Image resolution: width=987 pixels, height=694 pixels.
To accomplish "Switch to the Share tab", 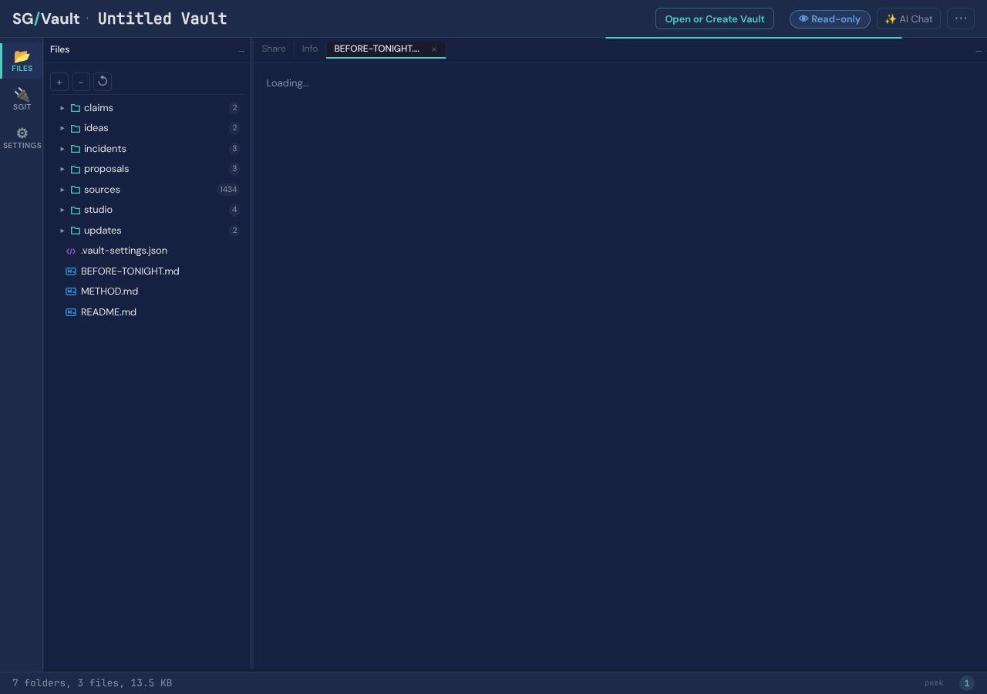I will (x=274, y=49).
